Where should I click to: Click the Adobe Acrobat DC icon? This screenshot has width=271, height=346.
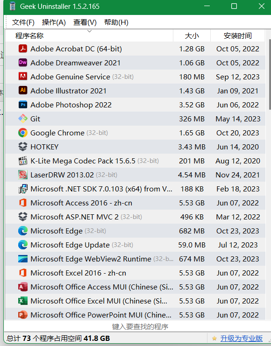(x=23, y=49)
